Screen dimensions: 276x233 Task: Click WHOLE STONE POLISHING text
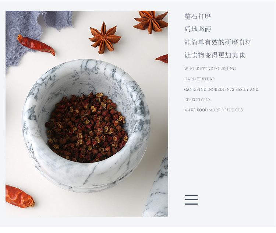[x=210, y=69]
